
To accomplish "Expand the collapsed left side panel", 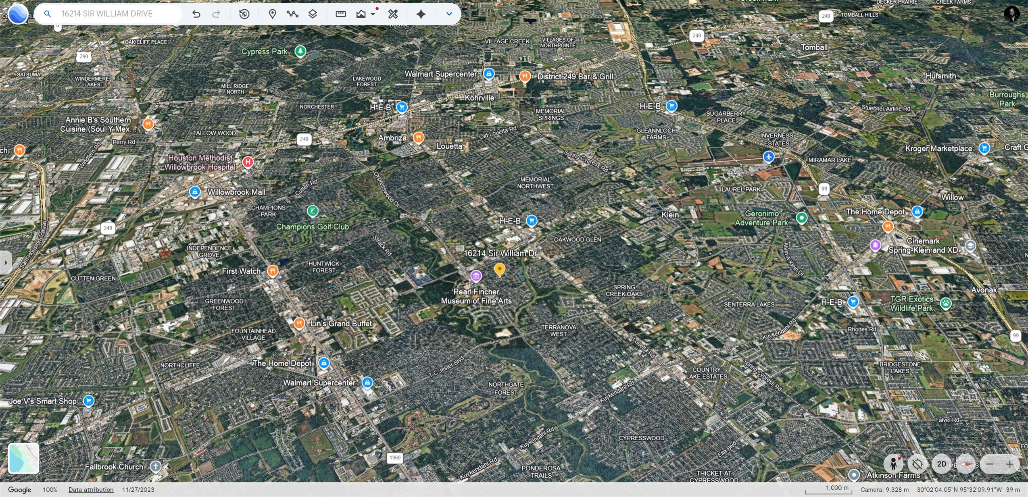I will [x=5, y=263].
